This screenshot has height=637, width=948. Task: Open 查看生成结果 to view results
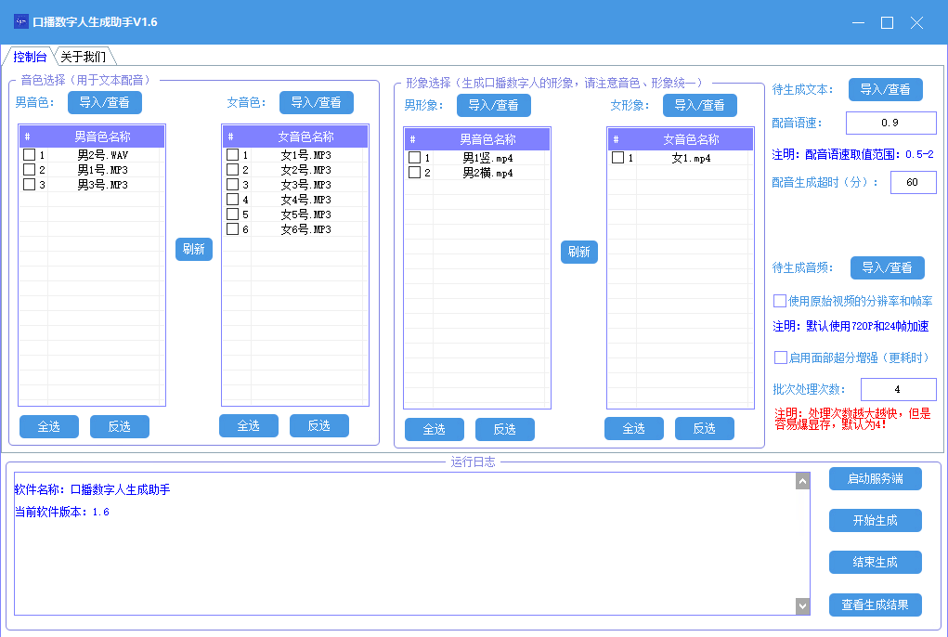(x=875, y=604)
